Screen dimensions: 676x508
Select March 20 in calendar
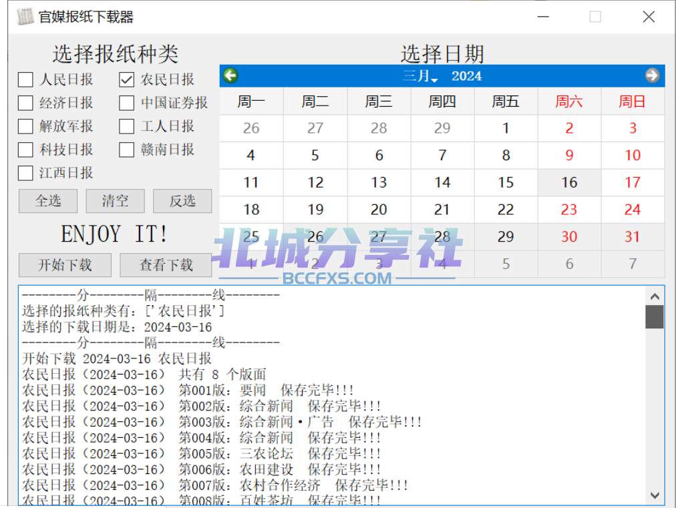pyautogui.click(x=379, y=210)
